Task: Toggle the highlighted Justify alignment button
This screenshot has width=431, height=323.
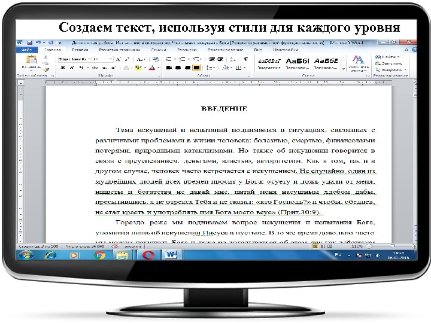Action: coord(196,68)
